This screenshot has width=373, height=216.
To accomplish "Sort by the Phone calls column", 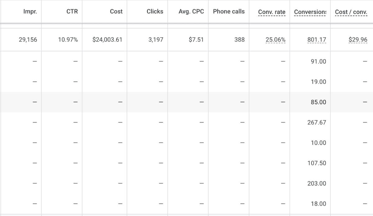I will tap(228, 11).
